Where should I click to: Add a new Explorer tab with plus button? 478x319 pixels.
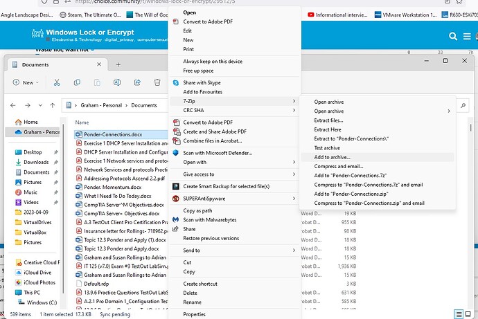pos(118,64)
